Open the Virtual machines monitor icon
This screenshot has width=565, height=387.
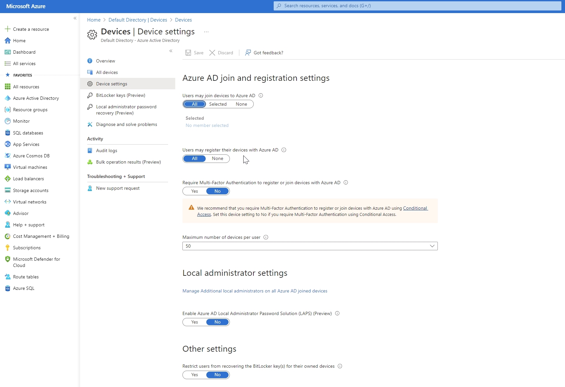[8, 167]
